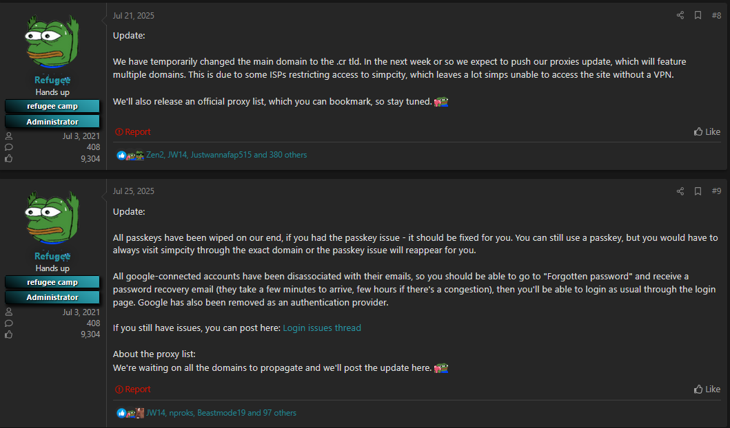Report the post about passkeys
The width and height of the screenshot is (730, 428).
133,389
